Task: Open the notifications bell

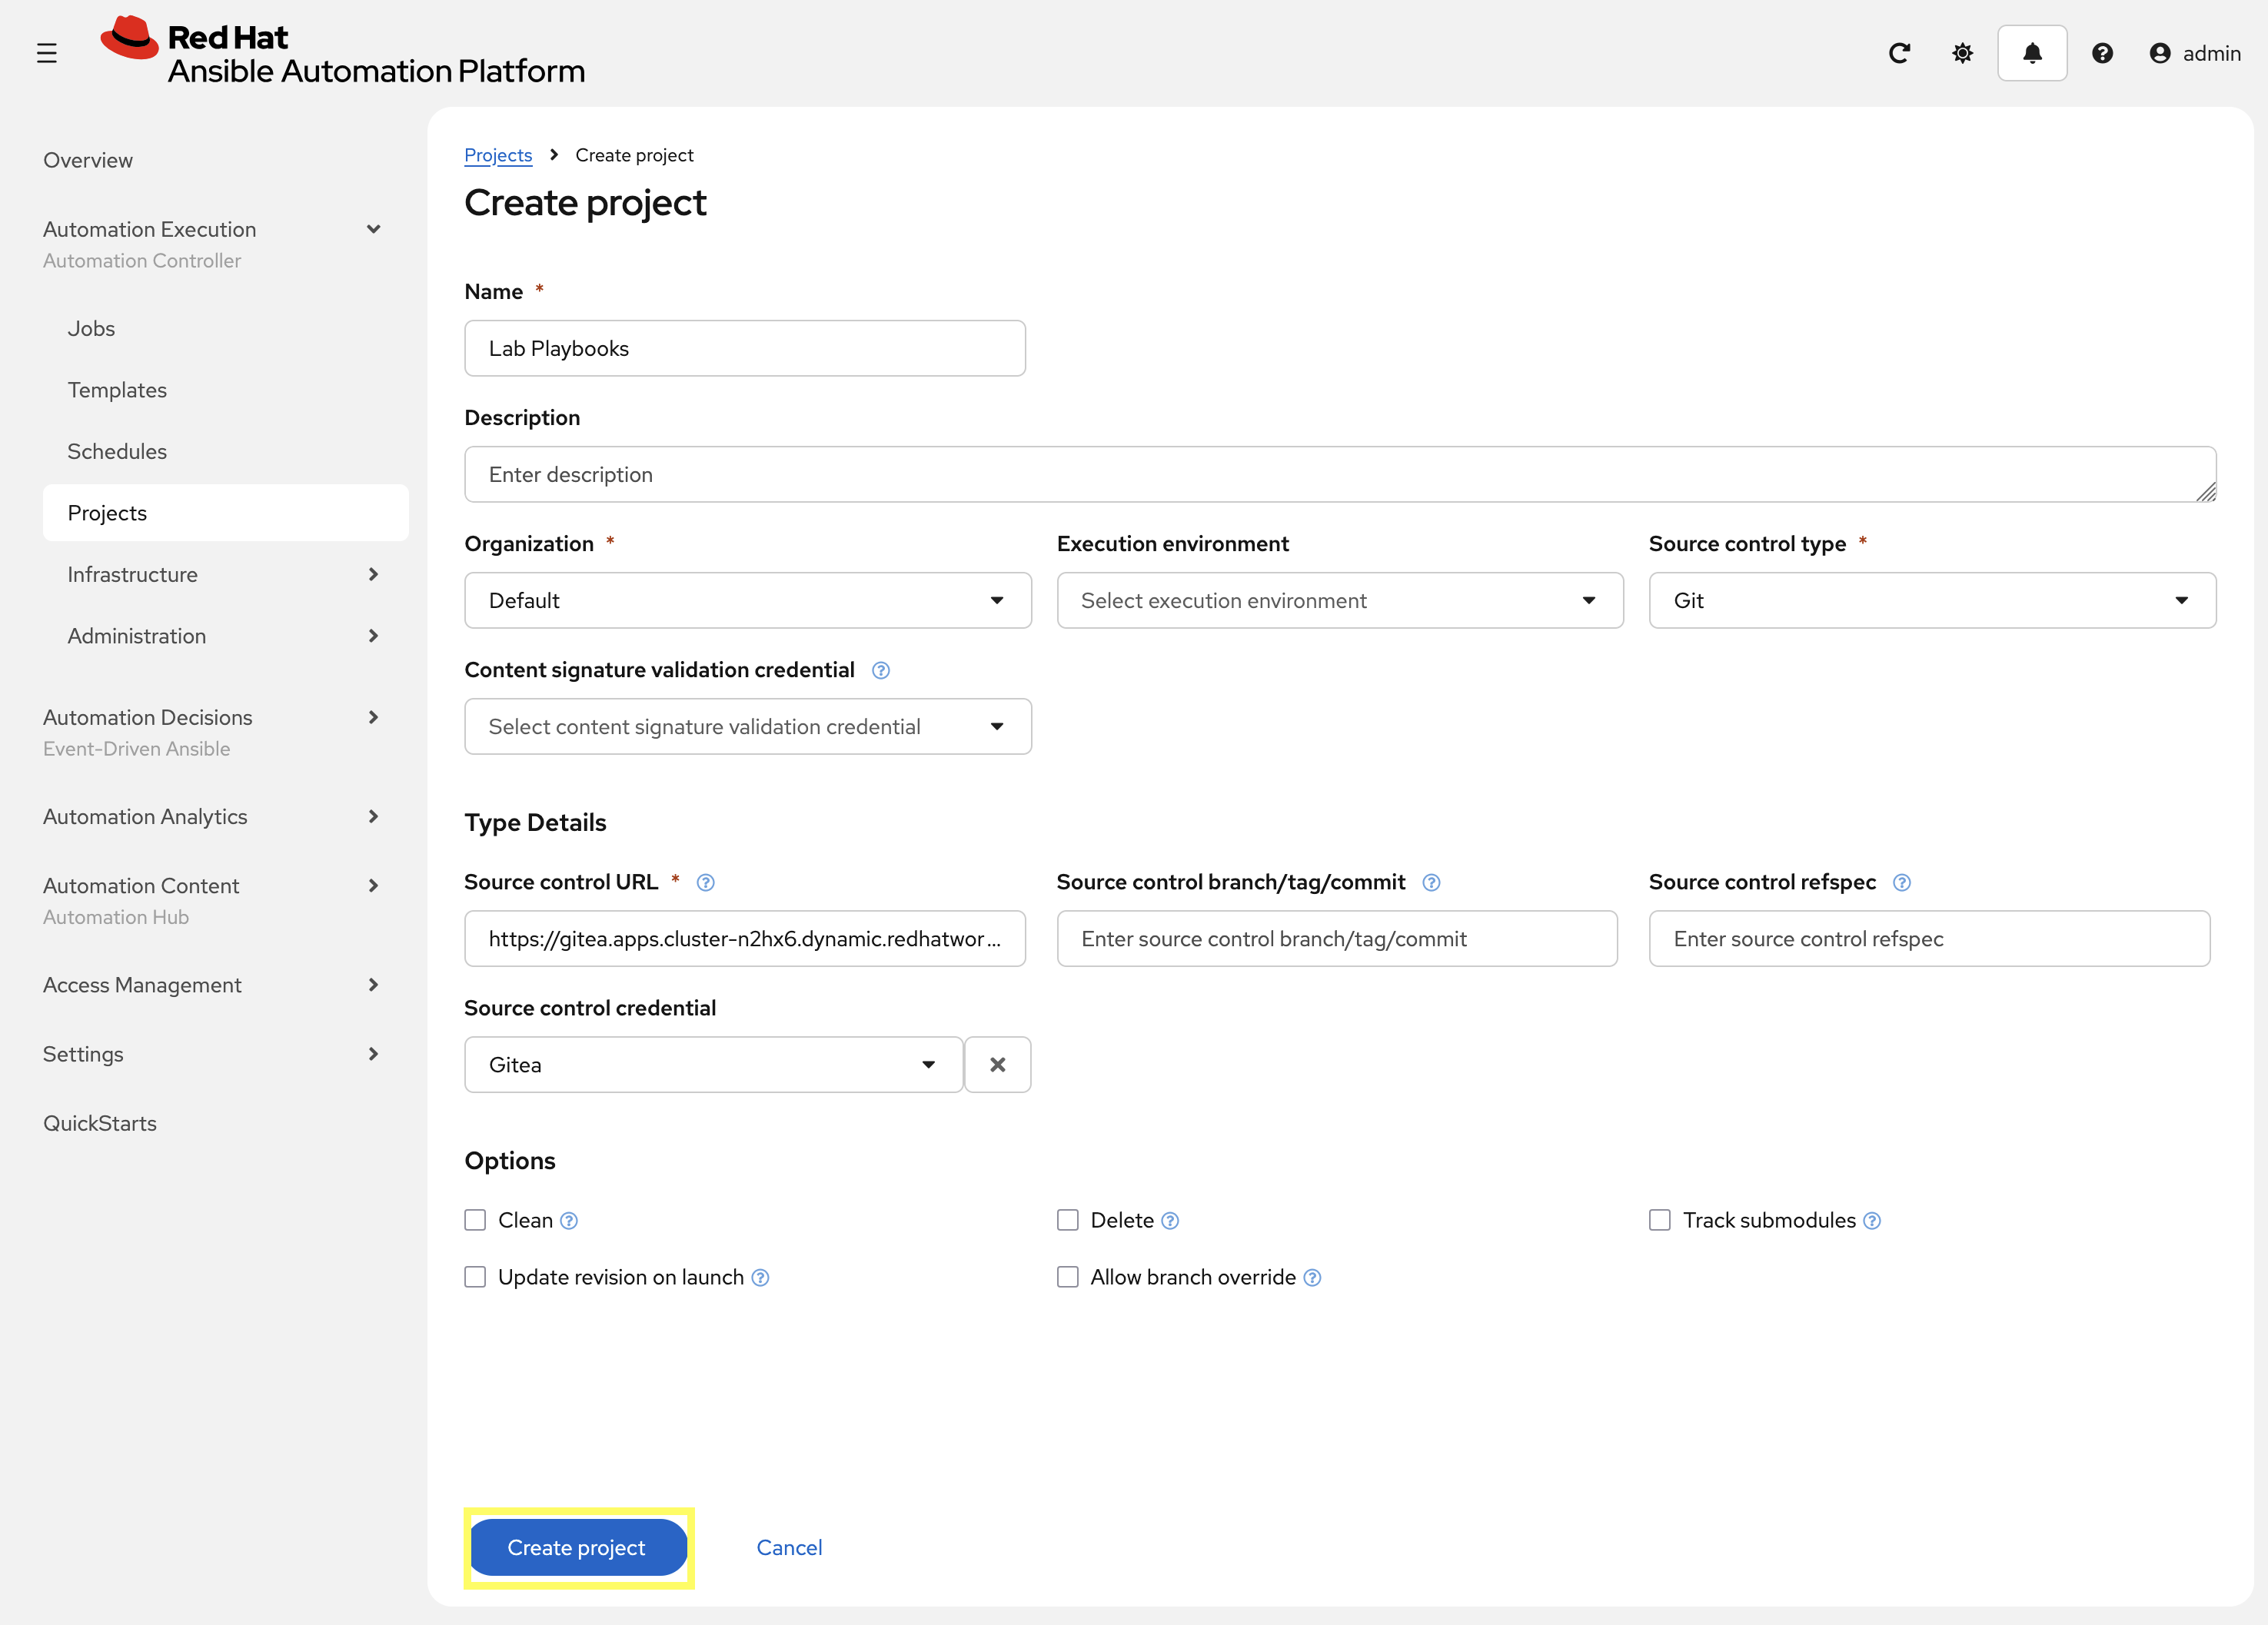Action: point(2032,53)
